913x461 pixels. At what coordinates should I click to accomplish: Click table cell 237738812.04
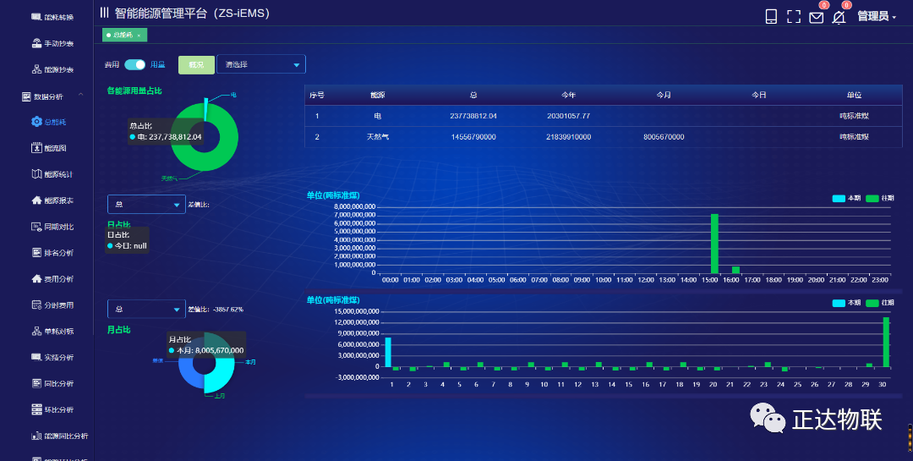[473, 116]
